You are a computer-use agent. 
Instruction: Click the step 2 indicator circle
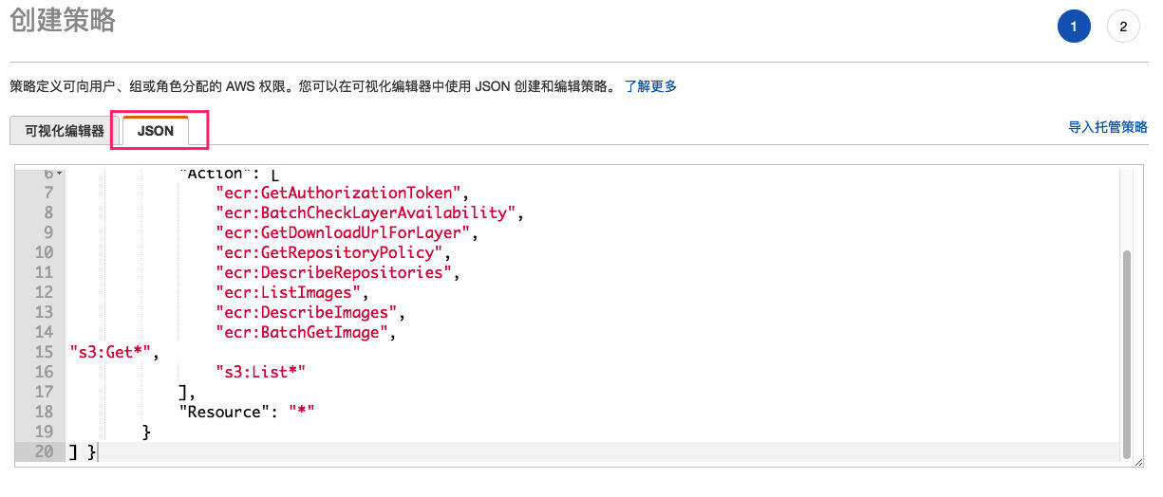click(x=1123, y=27)
